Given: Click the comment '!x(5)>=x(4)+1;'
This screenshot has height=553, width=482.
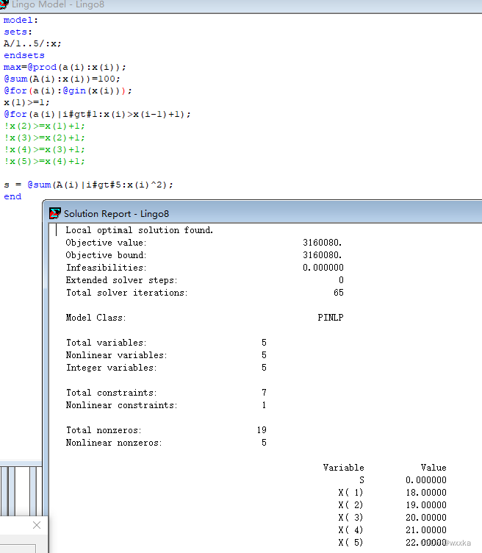Looking at the screenshot, I should point(44,161).
